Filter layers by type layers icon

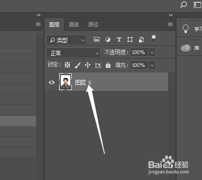click(119, 40)
